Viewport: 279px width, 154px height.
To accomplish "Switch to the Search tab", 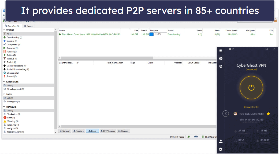I will 28,26.
